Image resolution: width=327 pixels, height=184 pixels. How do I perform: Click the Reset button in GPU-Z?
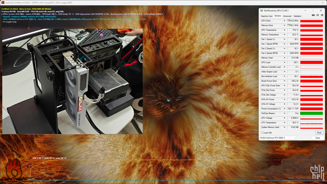(x=319, y=133)
